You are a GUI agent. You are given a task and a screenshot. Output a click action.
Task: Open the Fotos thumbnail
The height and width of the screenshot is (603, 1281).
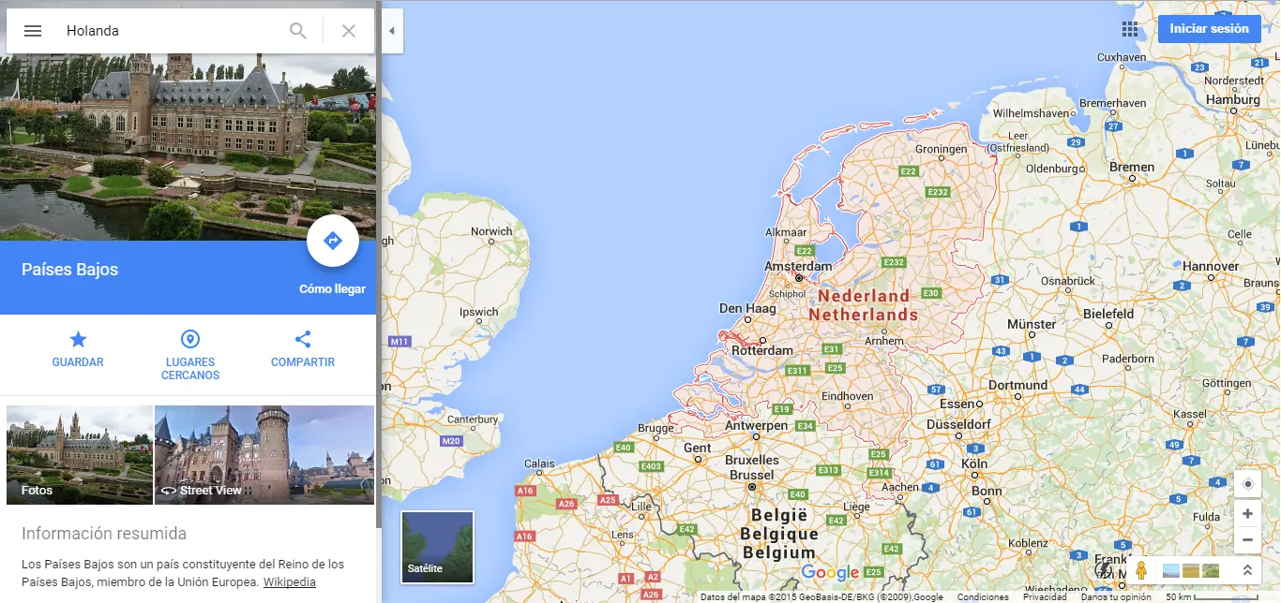click(80, 455)
